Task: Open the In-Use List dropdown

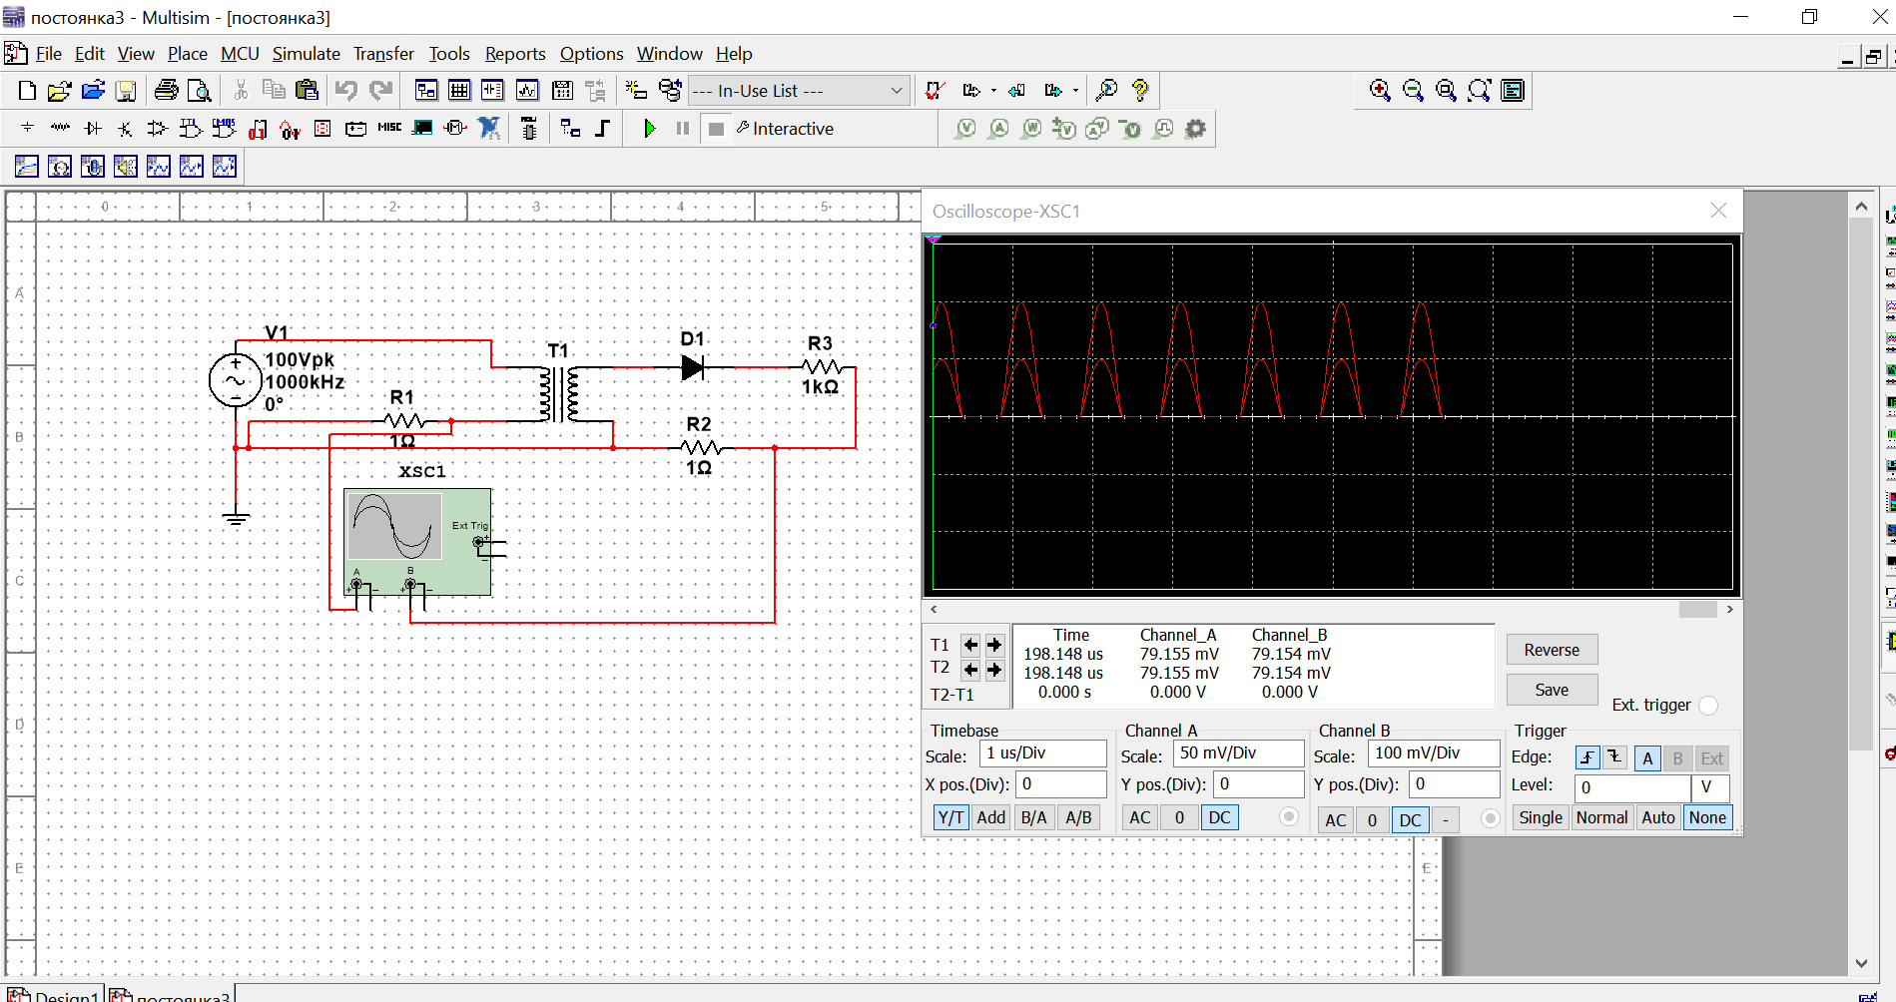Action: [896, 91]
